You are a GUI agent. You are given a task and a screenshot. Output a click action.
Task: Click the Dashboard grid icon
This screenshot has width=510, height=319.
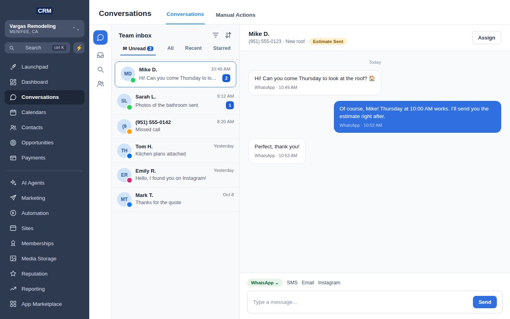point(13,82)
